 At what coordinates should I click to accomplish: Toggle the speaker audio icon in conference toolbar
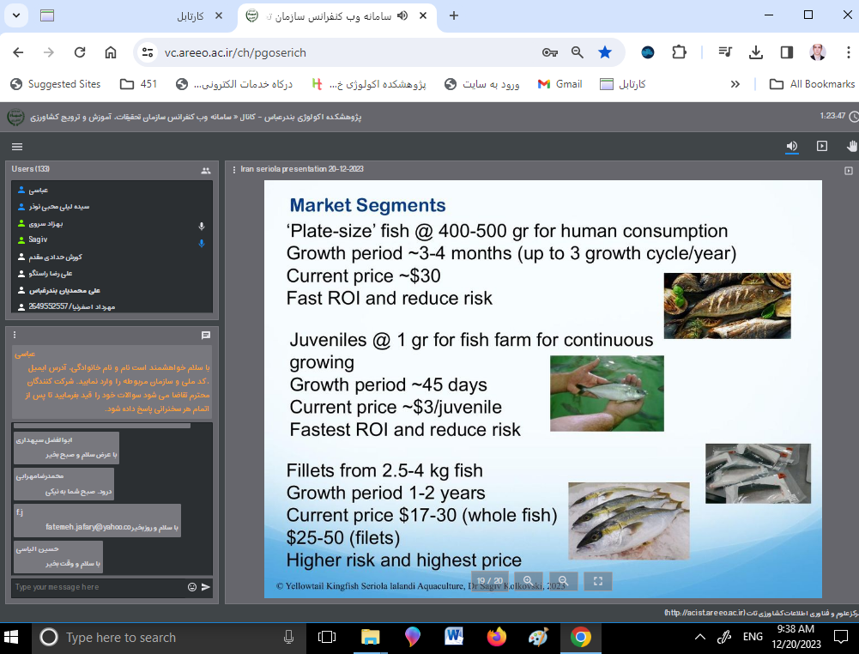793,146
